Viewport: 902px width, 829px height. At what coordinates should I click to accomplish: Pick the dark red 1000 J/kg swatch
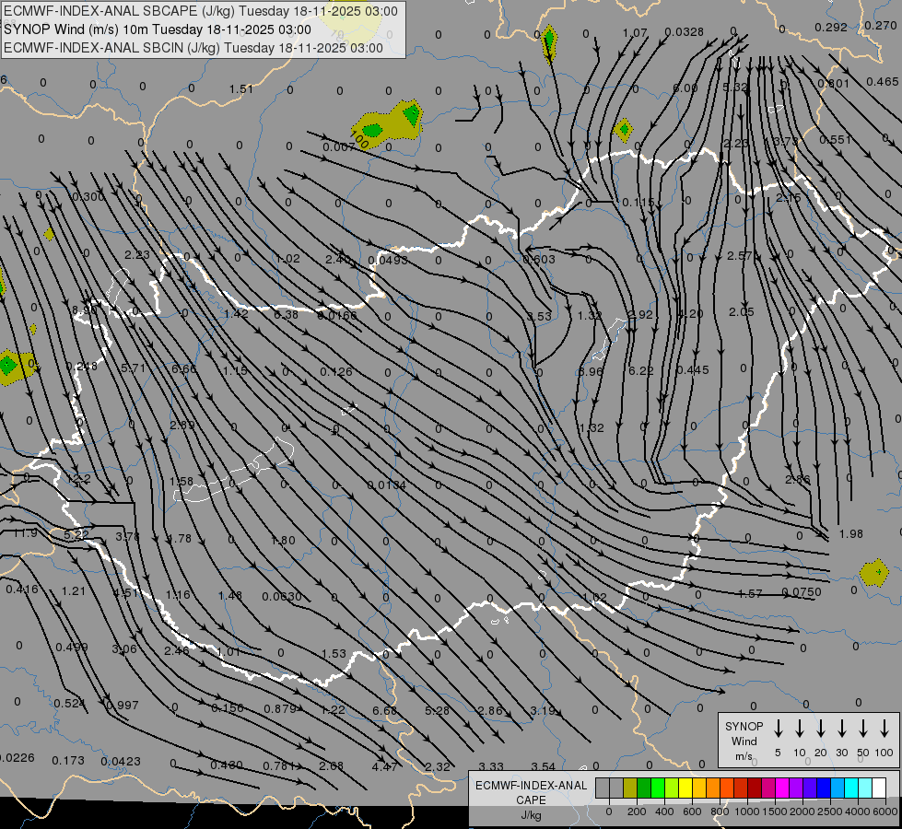click(755, 788)
